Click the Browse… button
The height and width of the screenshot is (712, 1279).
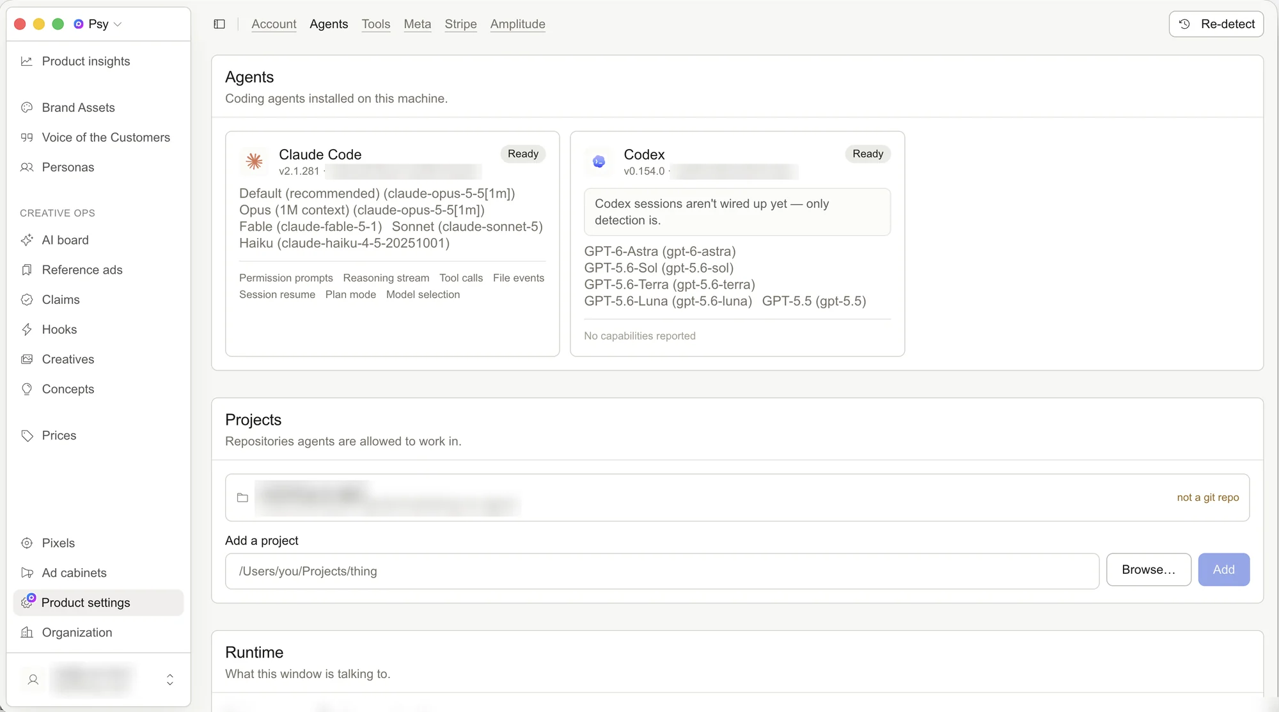[x=1149, y=569]
